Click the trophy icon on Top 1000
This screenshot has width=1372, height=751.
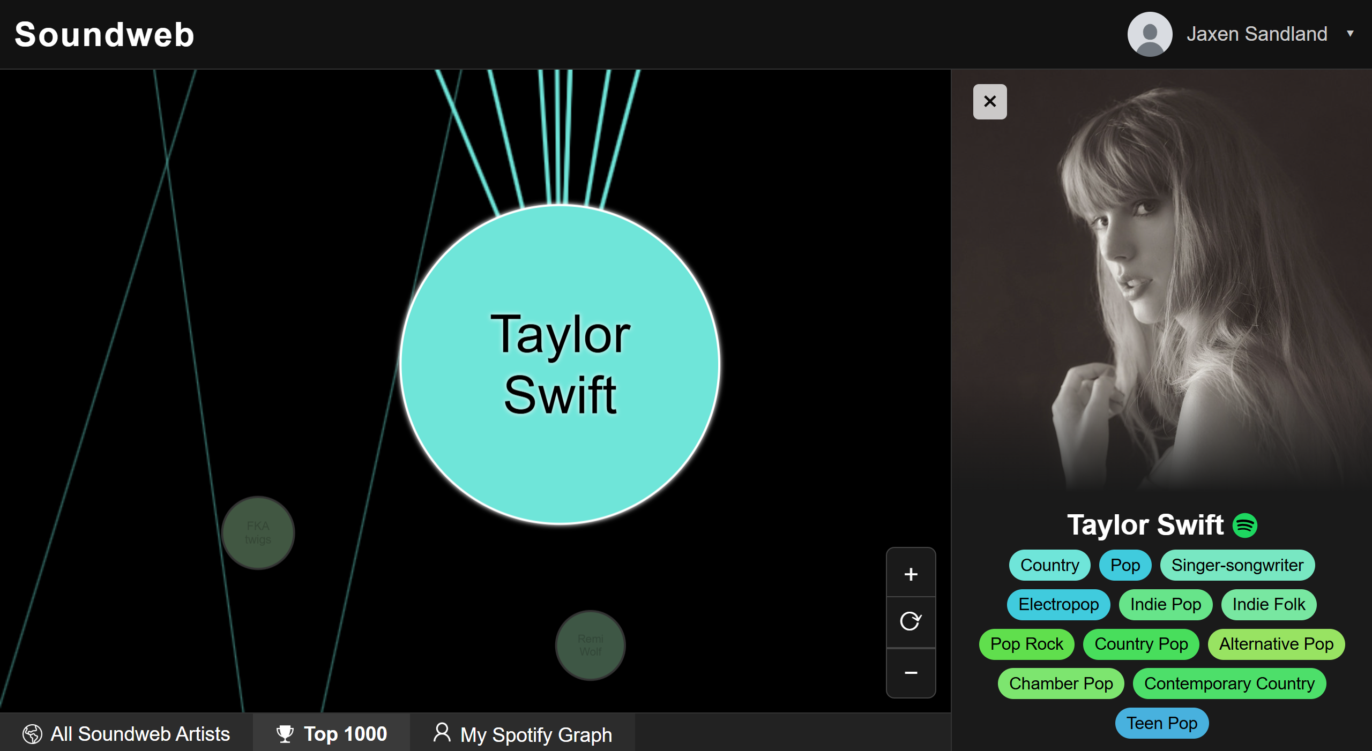[285, 734]
